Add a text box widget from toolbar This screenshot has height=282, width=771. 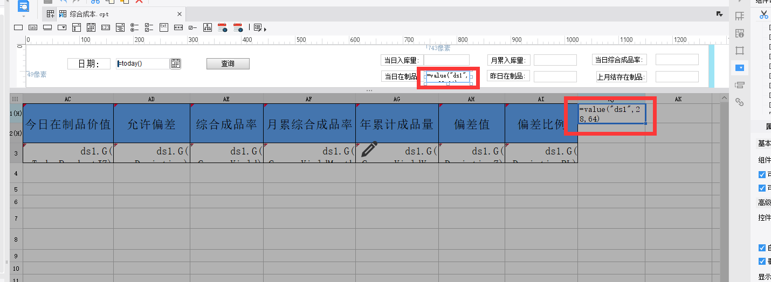click(x=18, y=27)
